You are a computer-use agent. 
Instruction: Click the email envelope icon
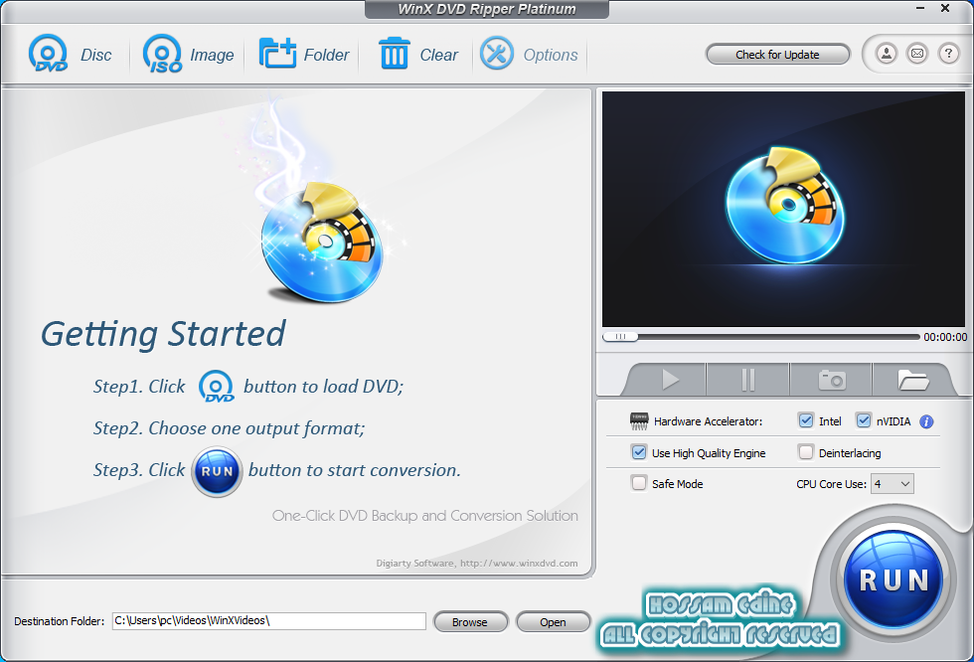pyautogui.click(x=917, y=54)
